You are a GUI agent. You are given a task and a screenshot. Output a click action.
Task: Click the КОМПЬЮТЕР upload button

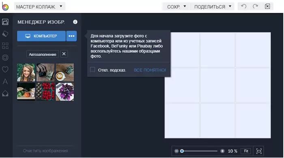pos(41,36)
